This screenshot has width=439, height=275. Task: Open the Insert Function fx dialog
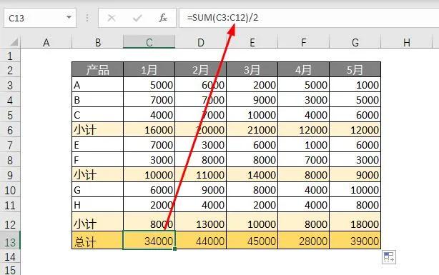(x=163, y=18)
